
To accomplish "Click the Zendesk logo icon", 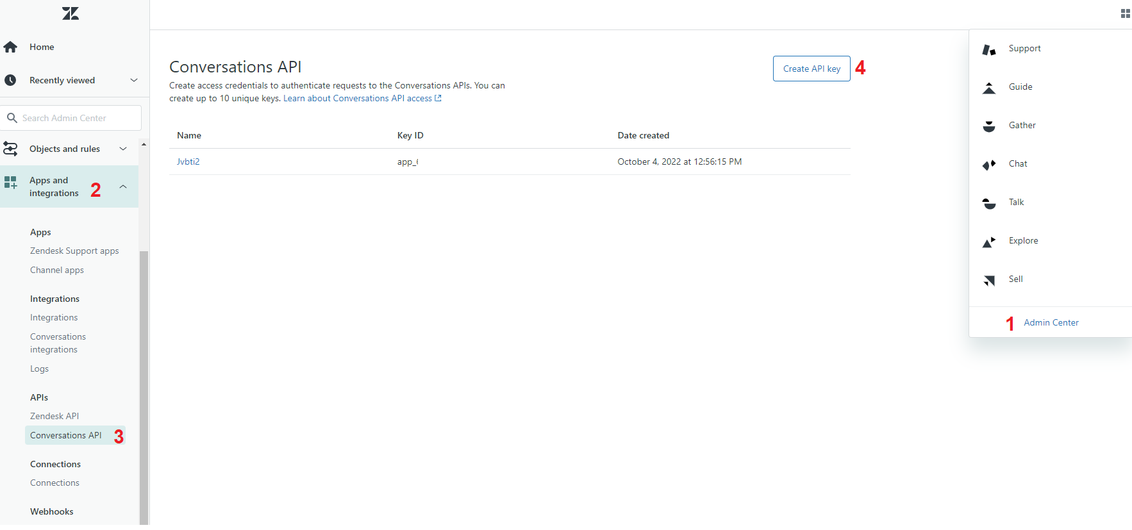I will (x=71, y=13).
